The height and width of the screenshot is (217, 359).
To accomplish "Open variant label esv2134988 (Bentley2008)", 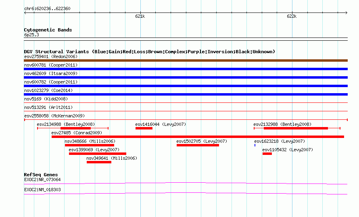I will tap(66, 124).
